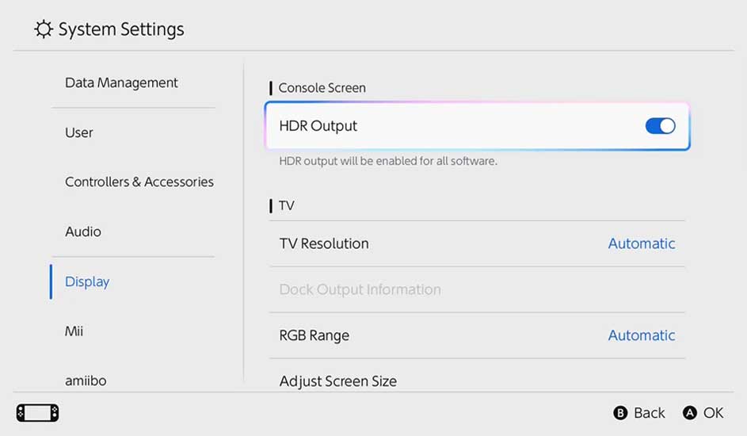747x436 pixels.
Task: Go to Controllers & Accessories settings
Action: click(139, 182)
